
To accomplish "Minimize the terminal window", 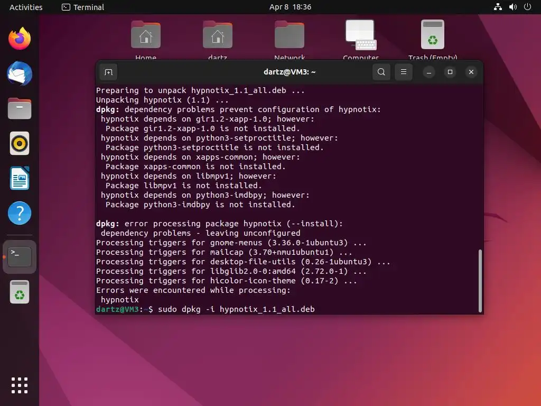I will click(429, 72).
